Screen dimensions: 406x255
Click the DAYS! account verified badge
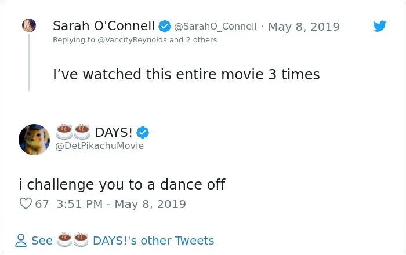pos(143,132)
